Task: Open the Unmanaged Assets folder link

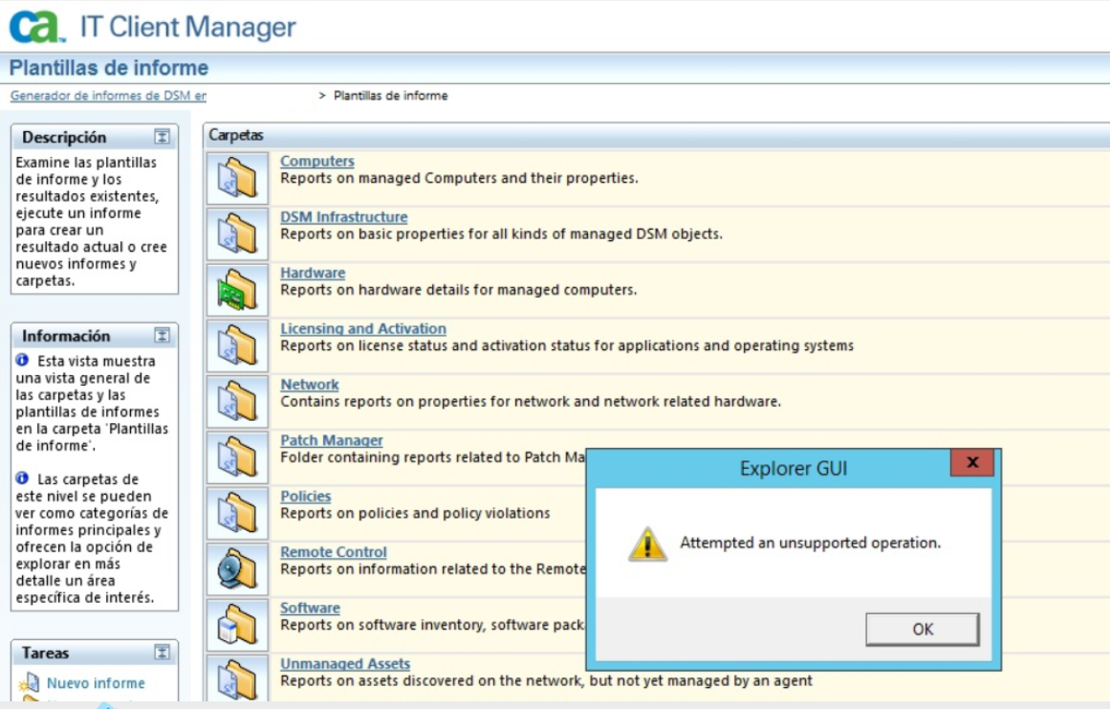Action: click(345, 663)
